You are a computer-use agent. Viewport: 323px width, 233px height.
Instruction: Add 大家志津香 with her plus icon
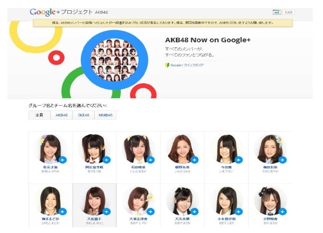[151, 211]
